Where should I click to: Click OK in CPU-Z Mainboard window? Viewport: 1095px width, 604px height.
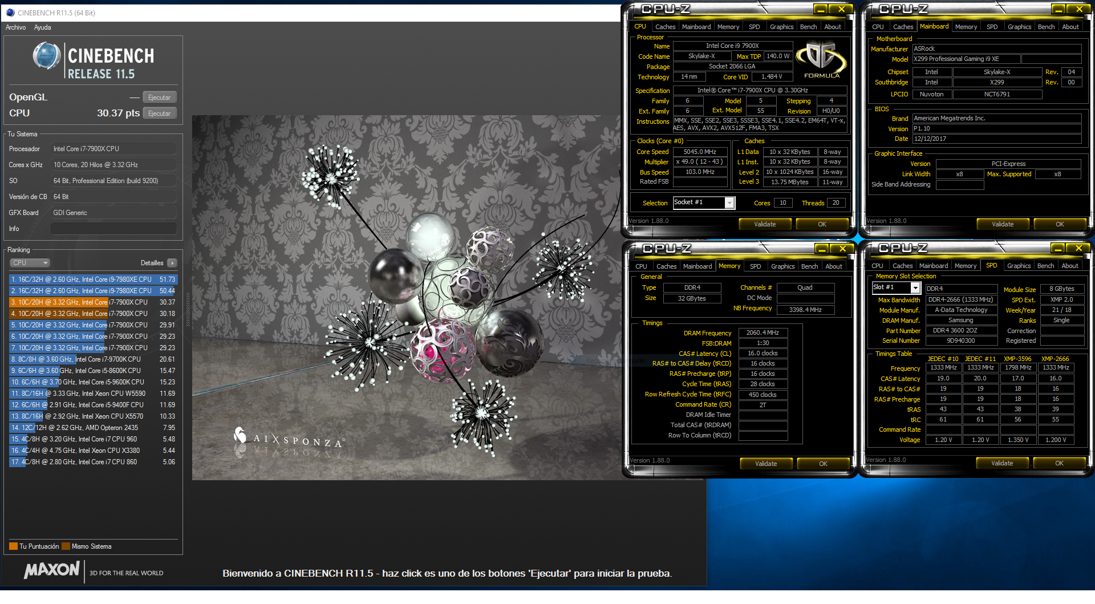click(1059, 224)
